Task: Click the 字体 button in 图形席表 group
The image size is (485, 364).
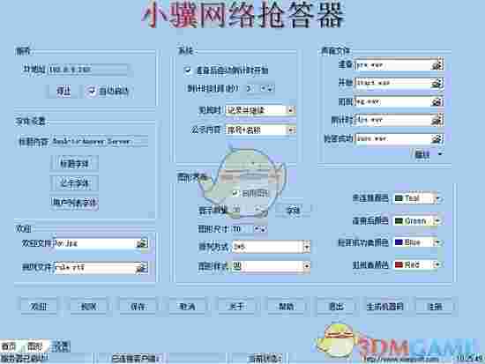Action: [293, 211]
